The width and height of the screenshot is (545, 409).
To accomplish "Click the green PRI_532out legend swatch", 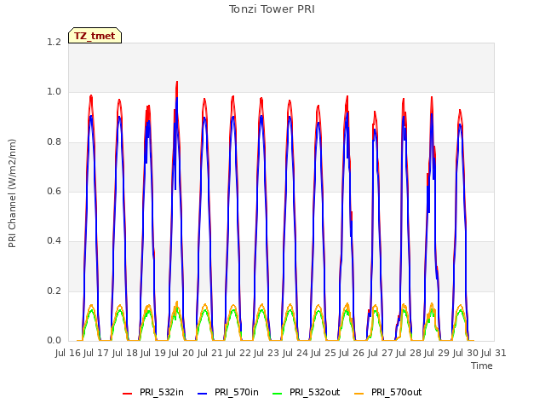I will point(278,393).
